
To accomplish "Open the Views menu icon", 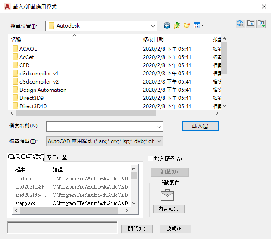I will pos(199,26).
